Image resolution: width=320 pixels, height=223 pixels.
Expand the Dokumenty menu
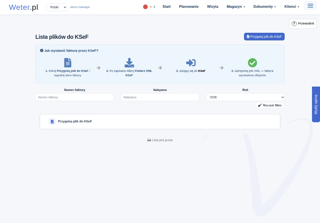coord(264,7)
